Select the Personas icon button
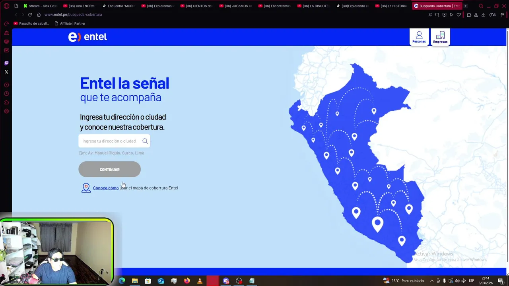 419,37
